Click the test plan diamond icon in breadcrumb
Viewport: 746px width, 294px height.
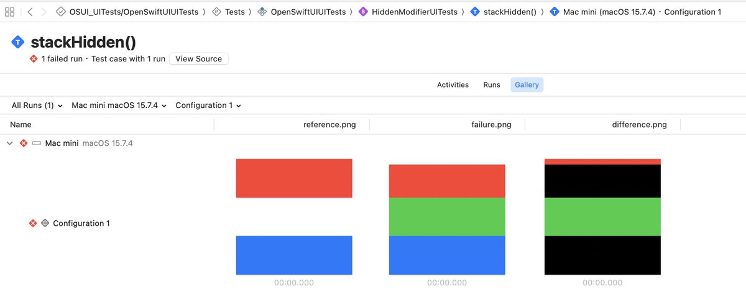pos(61,12)
